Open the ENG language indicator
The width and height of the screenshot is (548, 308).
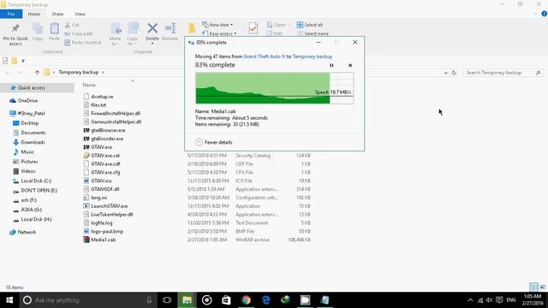pos(511,300)
